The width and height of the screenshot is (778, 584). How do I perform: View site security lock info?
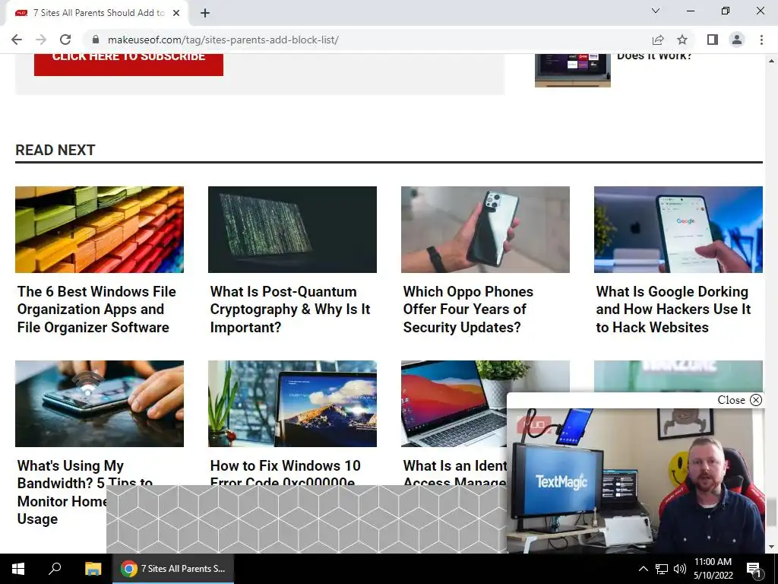click(96, 40)
